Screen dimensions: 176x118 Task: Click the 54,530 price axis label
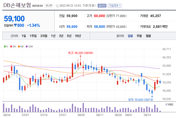[167, 99]
